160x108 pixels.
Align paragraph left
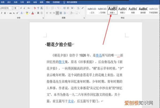pos(47,13)
